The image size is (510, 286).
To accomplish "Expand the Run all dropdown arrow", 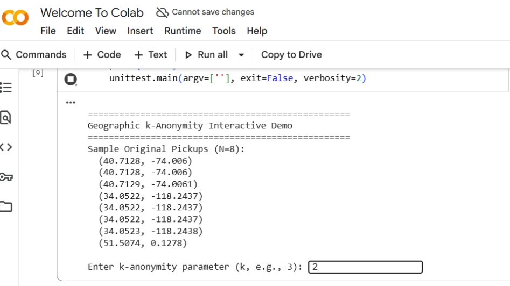I will 241,55.
